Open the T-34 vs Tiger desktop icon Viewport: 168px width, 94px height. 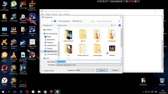[x=23, y=5]
